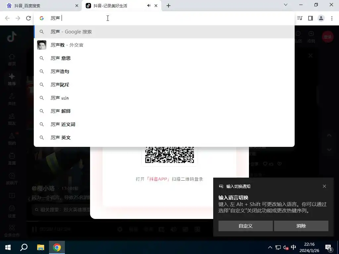Image resolution: width=339 pixels, height=254 pixels.
Task: Click the 厉声教 portrait thumbnail
Action: click(x=42, y=45)
